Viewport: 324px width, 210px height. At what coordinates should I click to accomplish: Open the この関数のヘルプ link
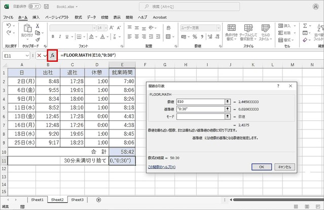[x=162, y=166]
